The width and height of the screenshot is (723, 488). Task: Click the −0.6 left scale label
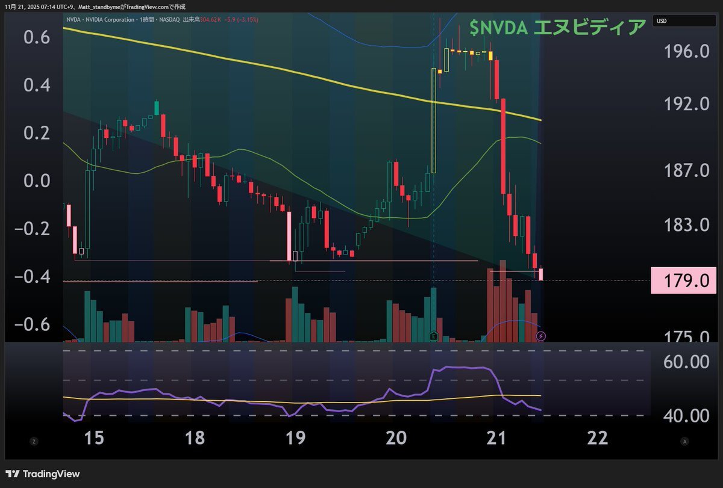coord(32,325)
